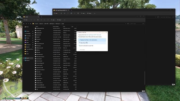The height and width of the screenshot is (101, 180).
Task: Click Delete icon in back Explorer window
Action: [78, 13]
